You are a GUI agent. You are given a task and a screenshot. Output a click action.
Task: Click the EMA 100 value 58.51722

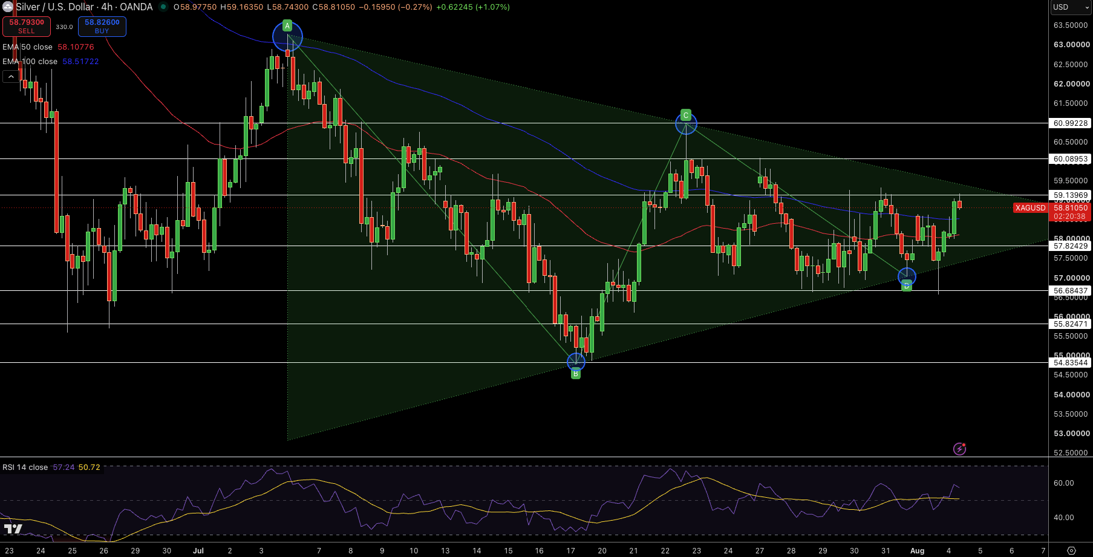pyautogui.click(x=80, y=62)
